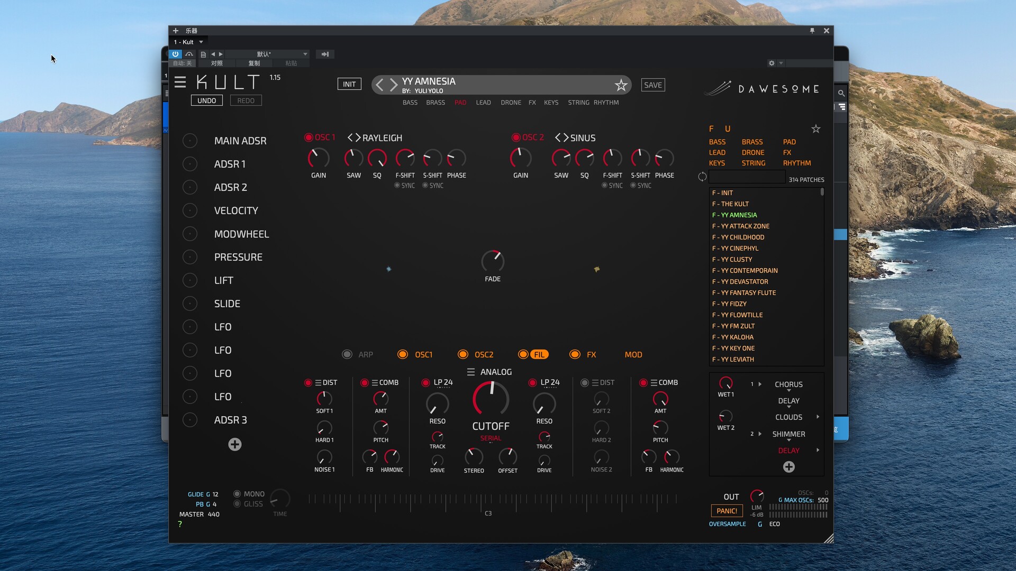Open the plugin instance '1 - Kult' dropdown
Viewport: 1016px width, 571px height.
[x=201, y=42]
